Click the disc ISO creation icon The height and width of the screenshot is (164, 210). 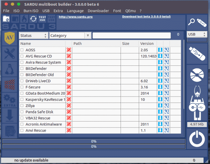pos(197,75)
